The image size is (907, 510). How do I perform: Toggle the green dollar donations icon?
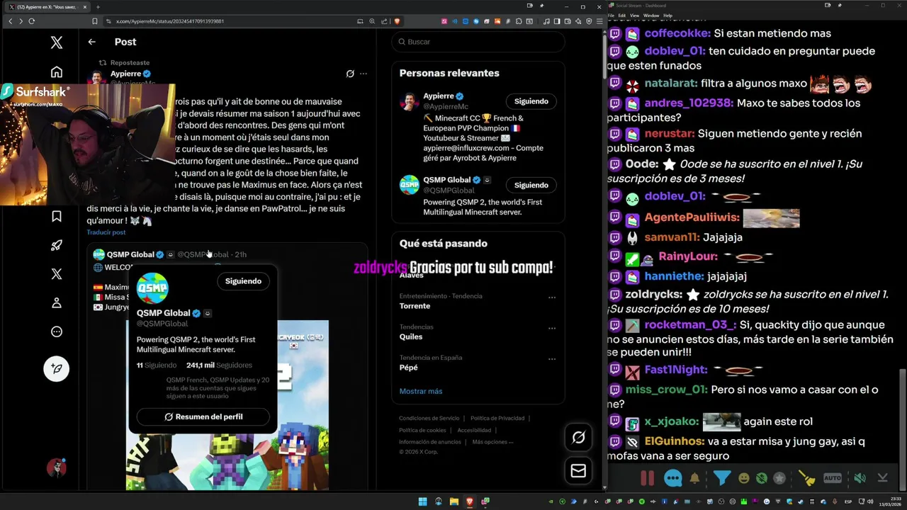[x=762, y=478]
